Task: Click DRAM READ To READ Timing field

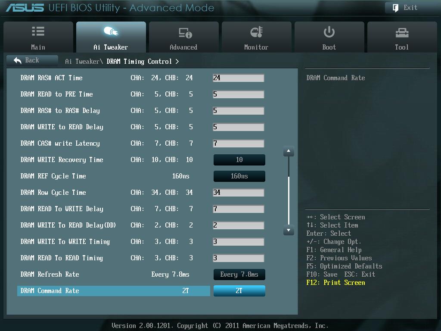Action: [239, 258]
